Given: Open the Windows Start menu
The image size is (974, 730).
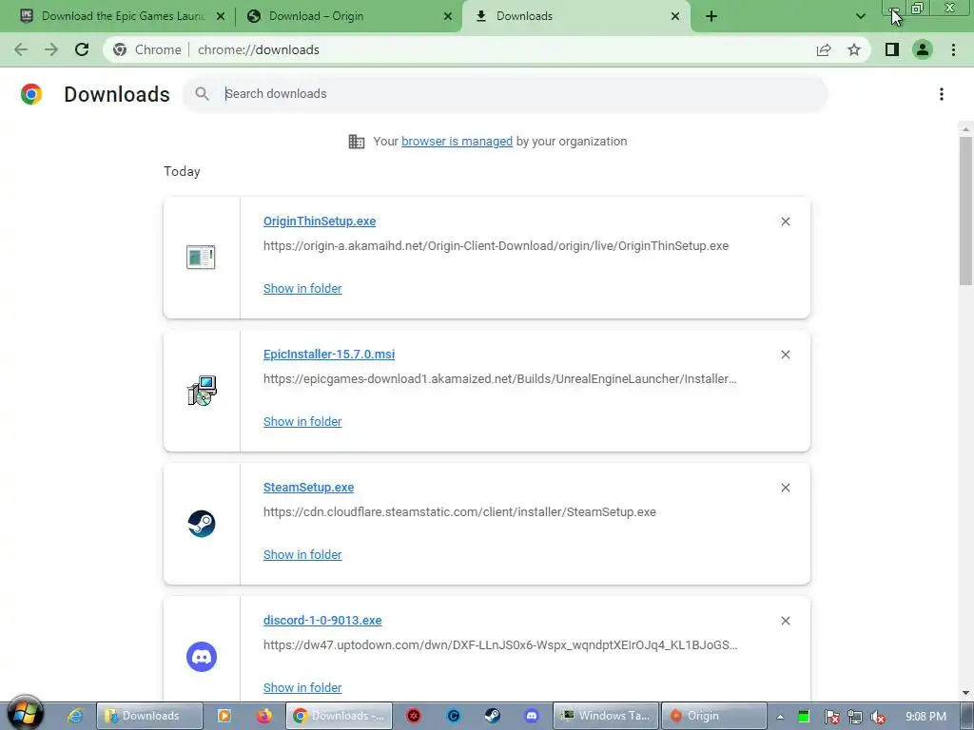Looking at the screenshot, I should coord(25,714).
